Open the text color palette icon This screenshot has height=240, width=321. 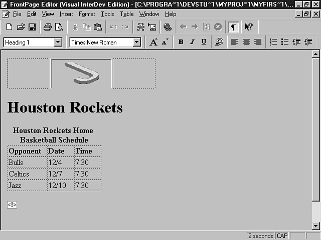pos(219,42)
